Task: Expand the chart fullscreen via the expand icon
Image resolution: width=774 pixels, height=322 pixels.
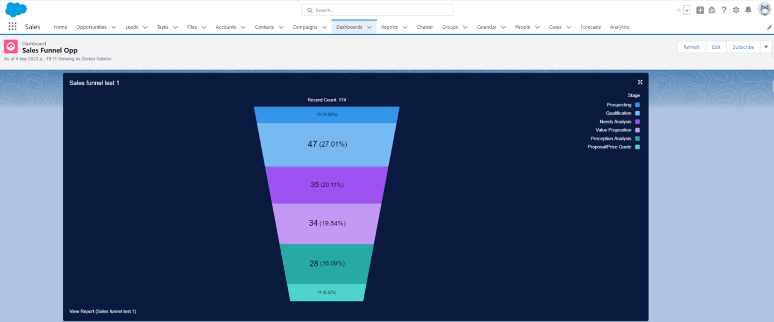Action: coord(639,82)
